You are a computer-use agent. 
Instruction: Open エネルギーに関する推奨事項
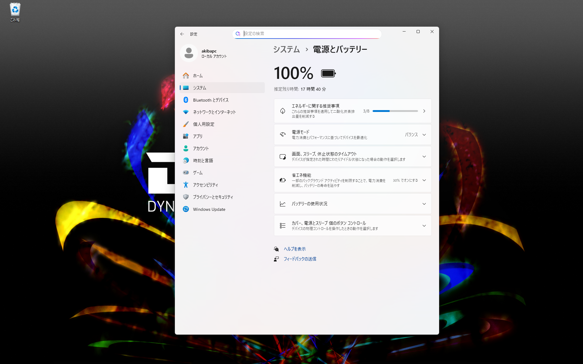(424, 111)
